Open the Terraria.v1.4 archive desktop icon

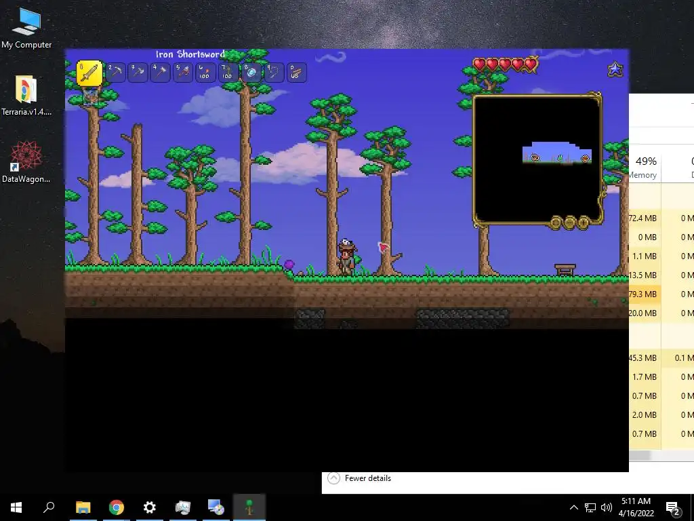[26, 96]
